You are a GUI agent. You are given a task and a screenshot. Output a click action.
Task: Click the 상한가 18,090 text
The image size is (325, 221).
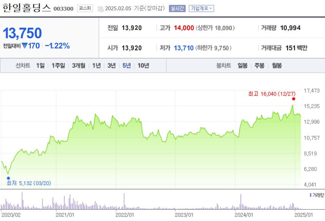coord(215,28)
